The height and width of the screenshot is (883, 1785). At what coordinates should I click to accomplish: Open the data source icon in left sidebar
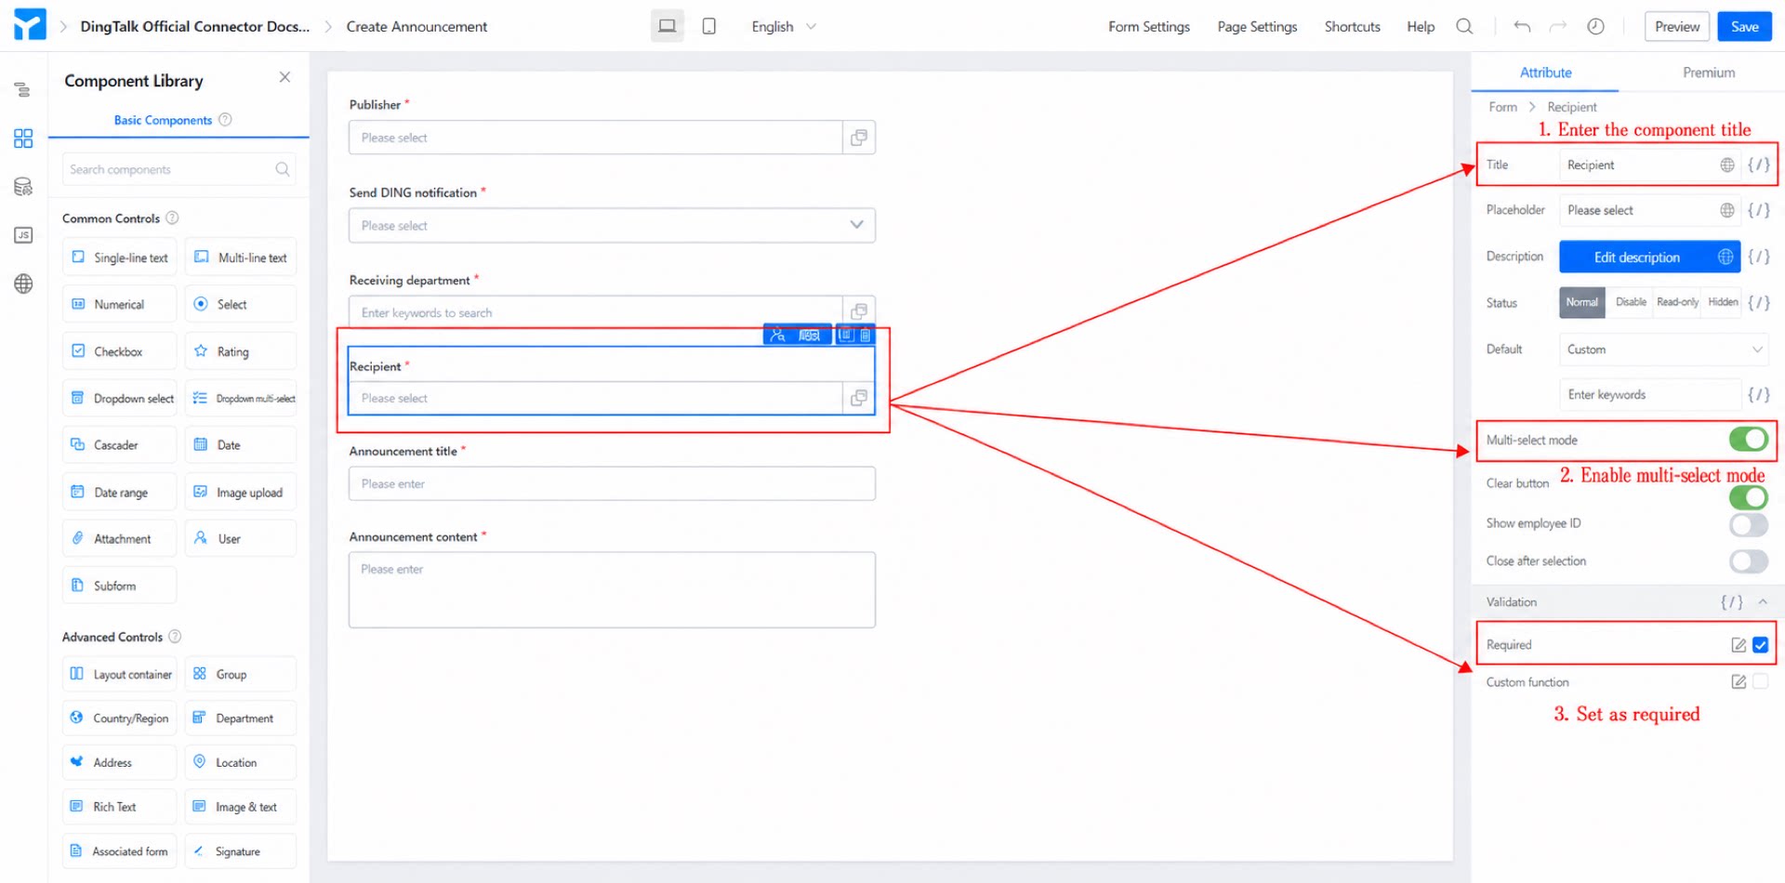tap(23, 187)
